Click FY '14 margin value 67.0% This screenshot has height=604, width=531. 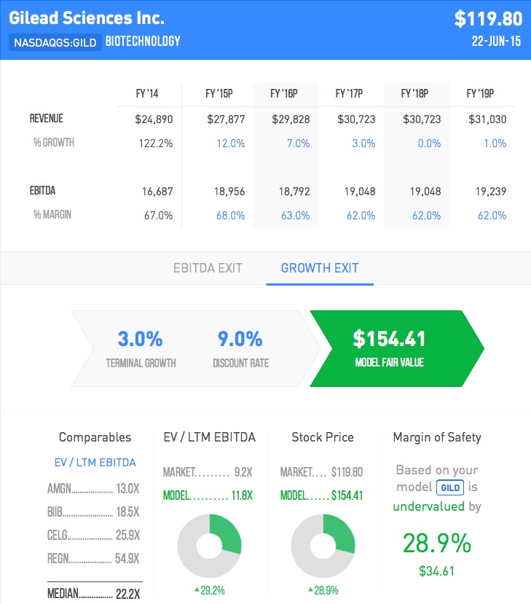click(158, 216)
